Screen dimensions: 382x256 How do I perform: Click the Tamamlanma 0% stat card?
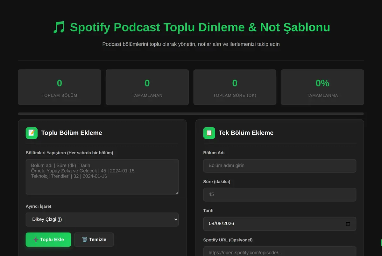pyautogui.click(x=322, y=87)
